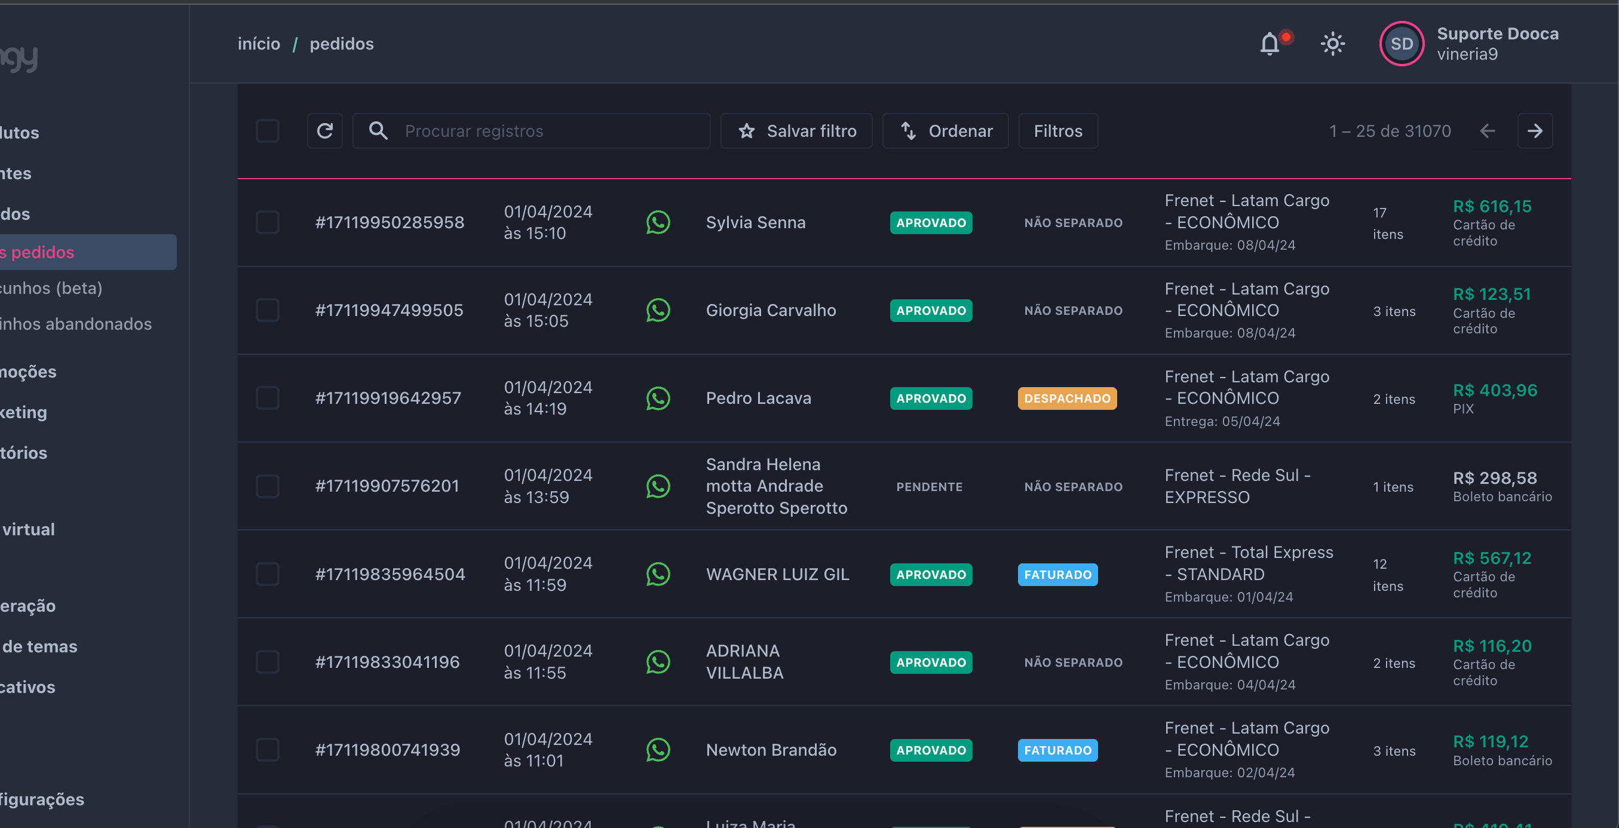Check order #17119800741939
The width and height of the screenshot is (1619, 828).
268,750
